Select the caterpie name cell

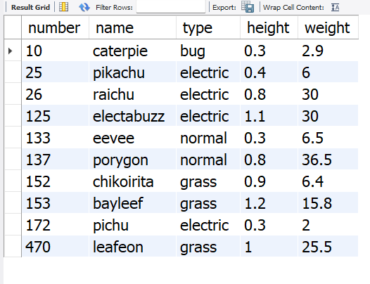[x=133, y=51]
